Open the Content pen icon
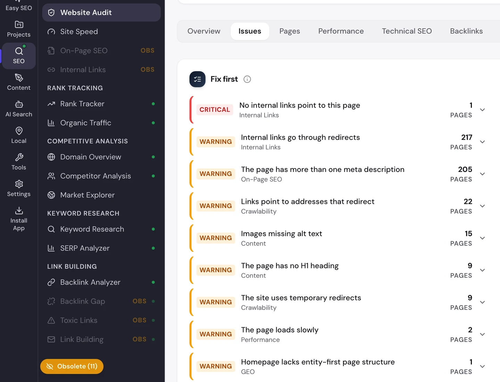The width and height of the screenshot is (500, 382). pyautogui.click(x=19, y=78)
